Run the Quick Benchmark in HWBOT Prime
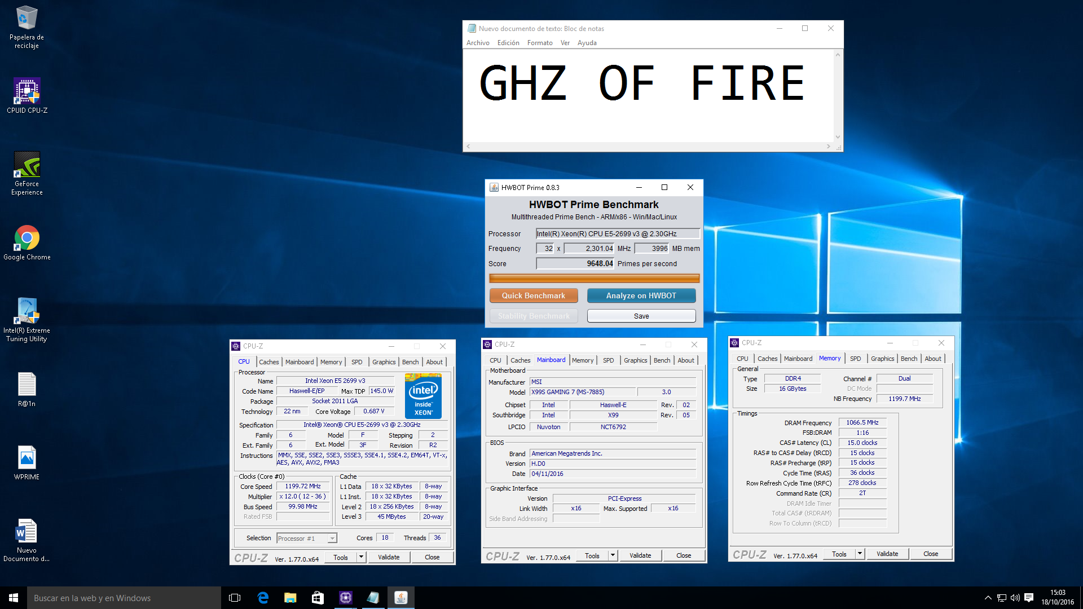The height and width of the screenshot is (609, 1083). coord(534,295)
